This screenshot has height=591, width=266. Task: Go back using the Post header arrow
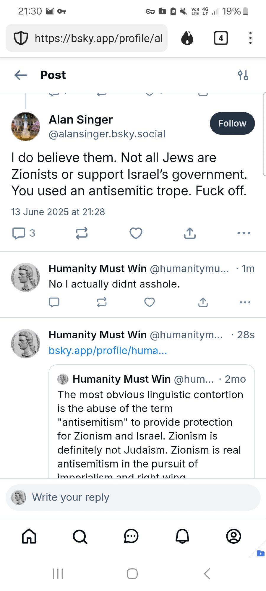(21, 75)
